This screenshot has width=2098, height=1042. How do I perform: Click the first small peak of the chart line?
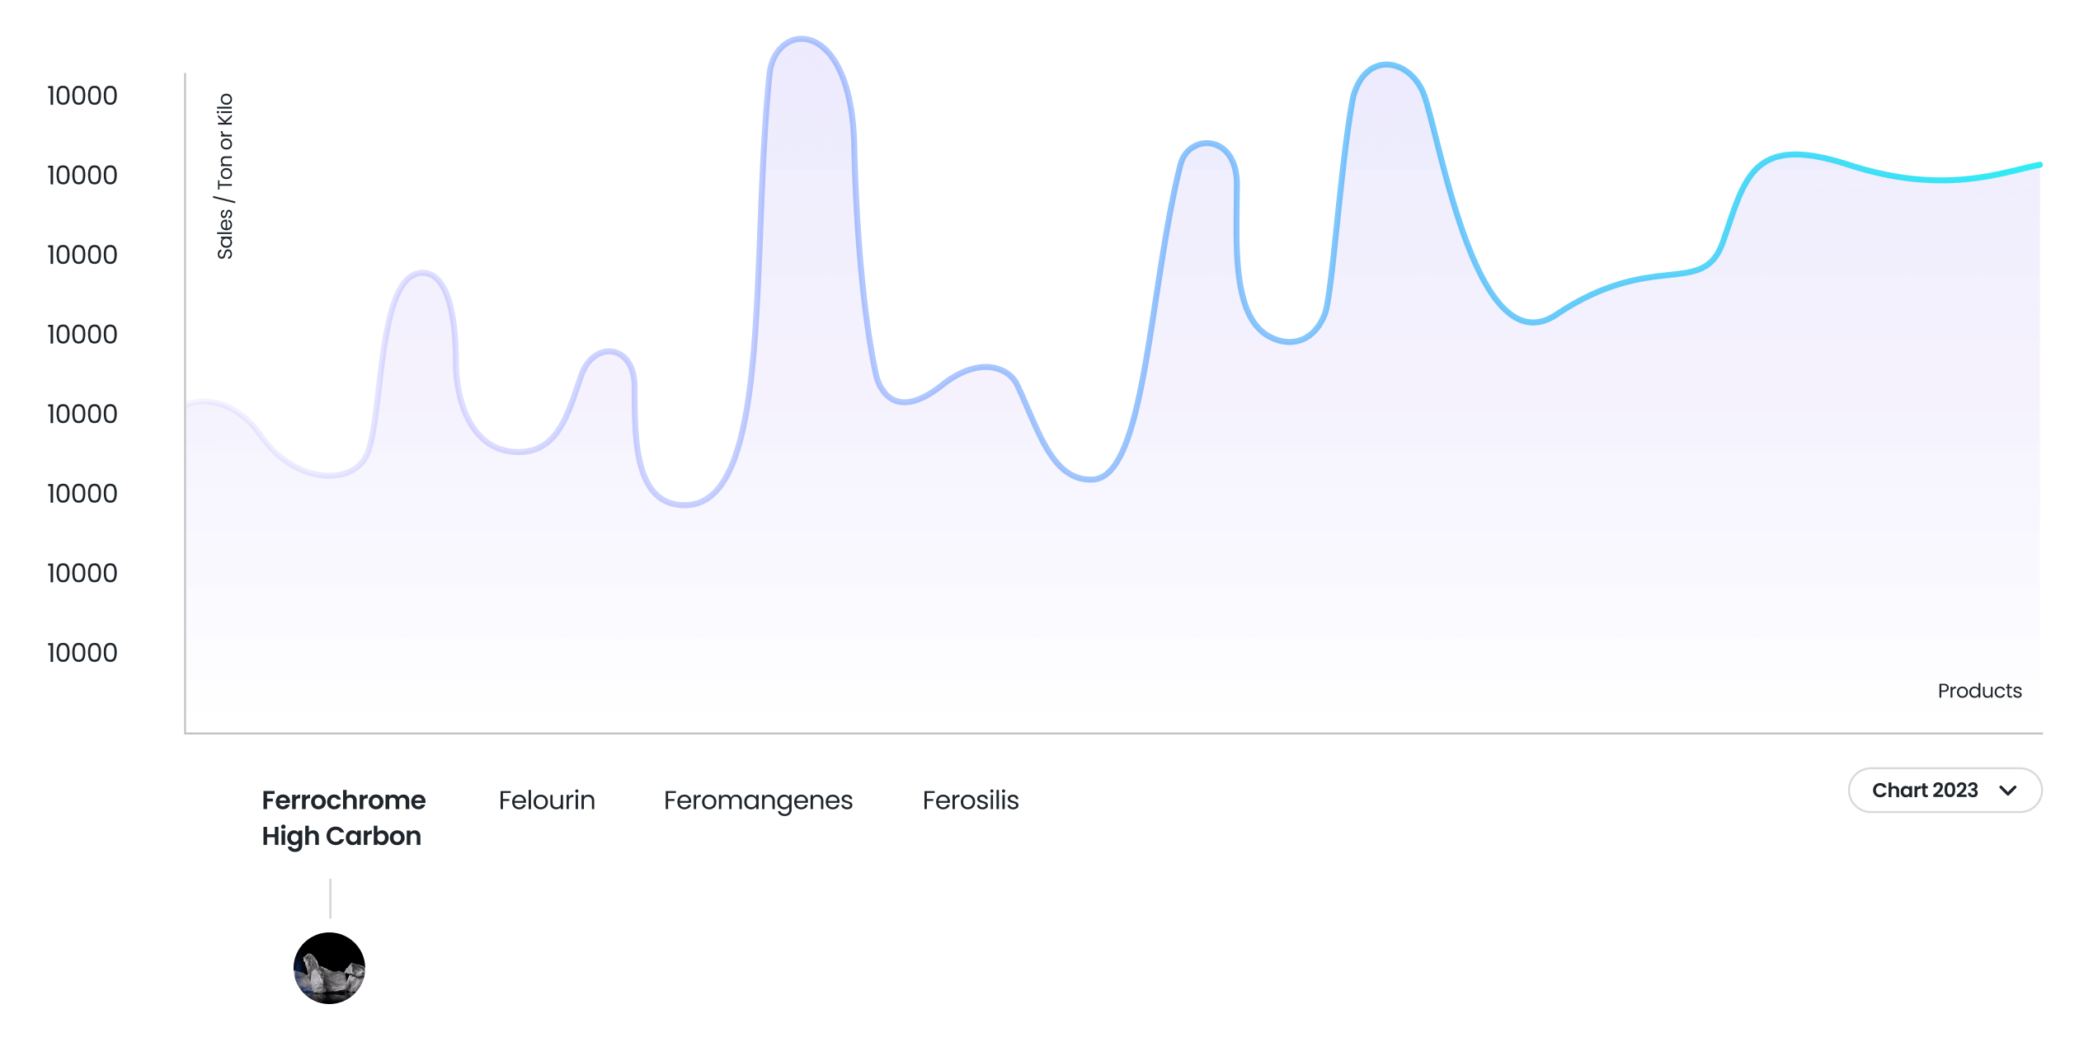coord(422,273)
